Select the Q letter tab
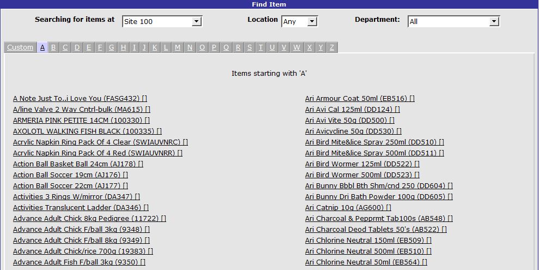539x270 pixels. pyautogui.click(x=226, y=47)
